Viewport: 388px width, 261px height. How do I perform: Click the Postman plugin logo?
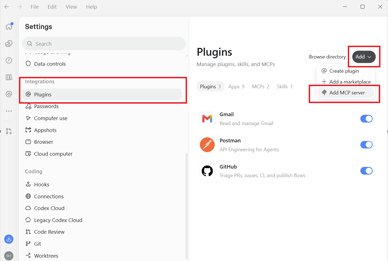(x=207, y=145)
